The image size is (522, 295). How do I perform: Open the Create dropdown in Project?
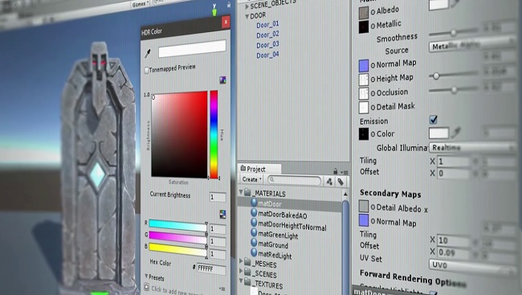(251, 179)
